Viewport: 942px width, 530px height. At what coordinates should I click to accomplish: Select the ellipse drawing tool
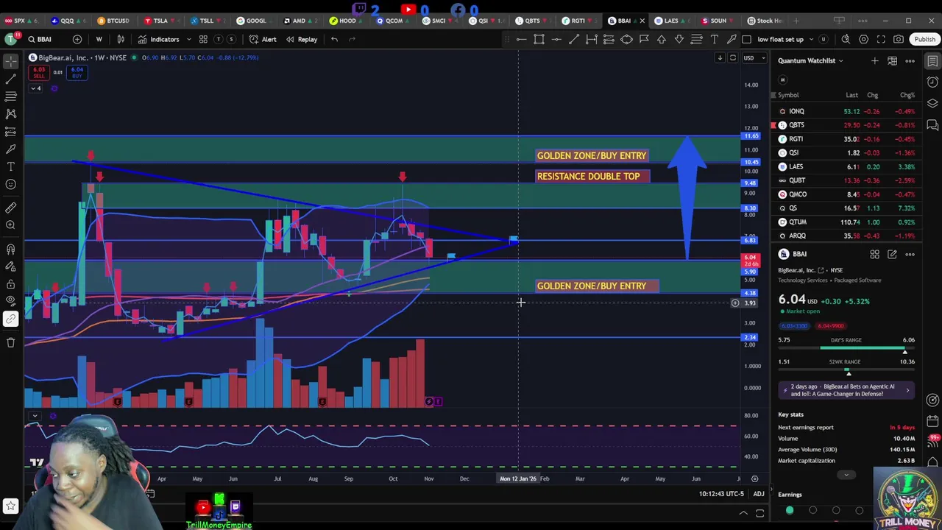pos(626,39)
